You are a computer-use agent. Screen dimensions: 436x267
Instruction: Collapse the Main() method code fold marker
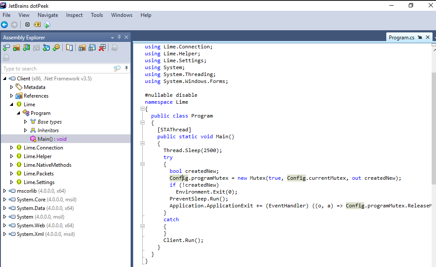click(x=142, y=143)
